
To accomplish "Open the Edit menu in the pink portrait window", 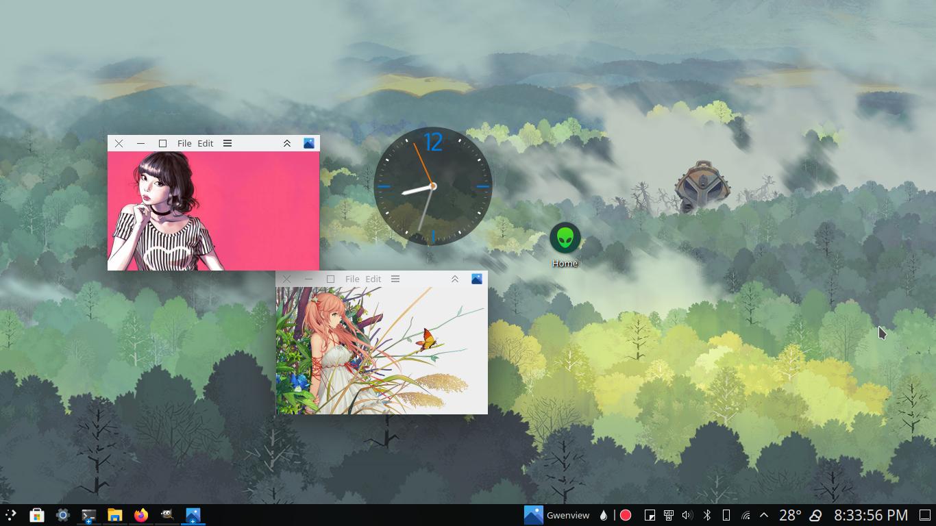I will (206, 143).
